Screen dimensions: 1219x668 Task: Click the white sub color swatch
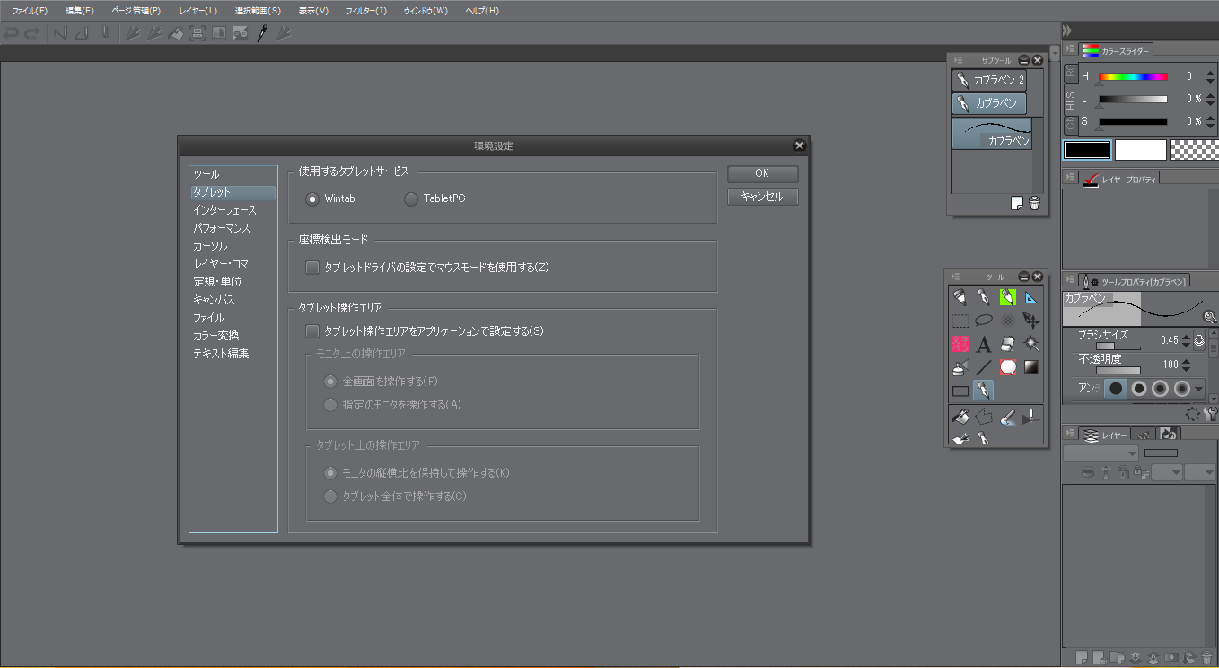click(1140, 150)
